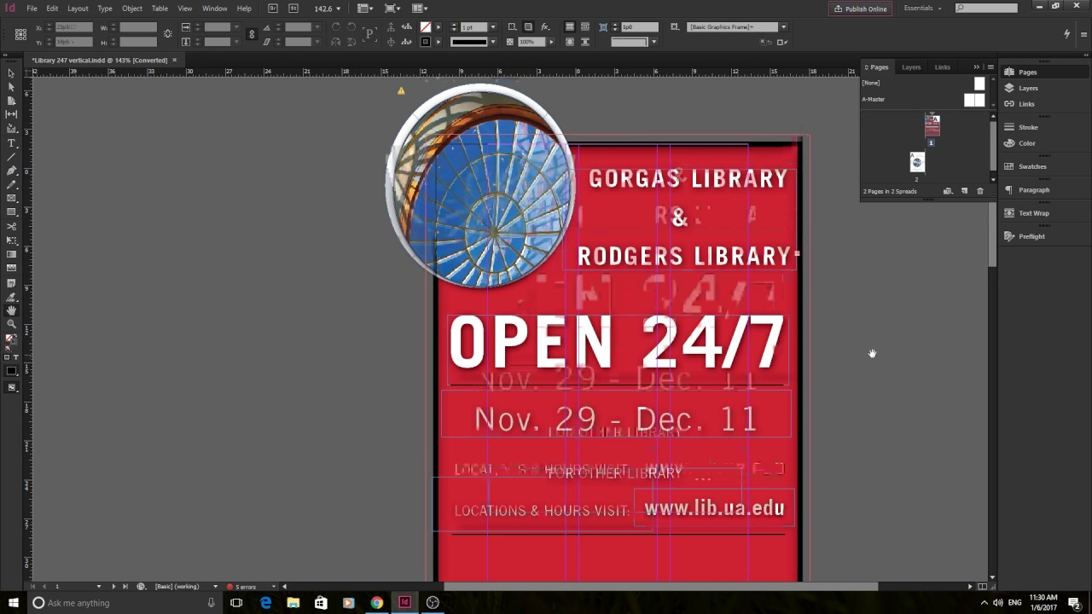Select the Rectangle Frame tool
Viewport: 1092px width, 614px height.
point(11,198)
